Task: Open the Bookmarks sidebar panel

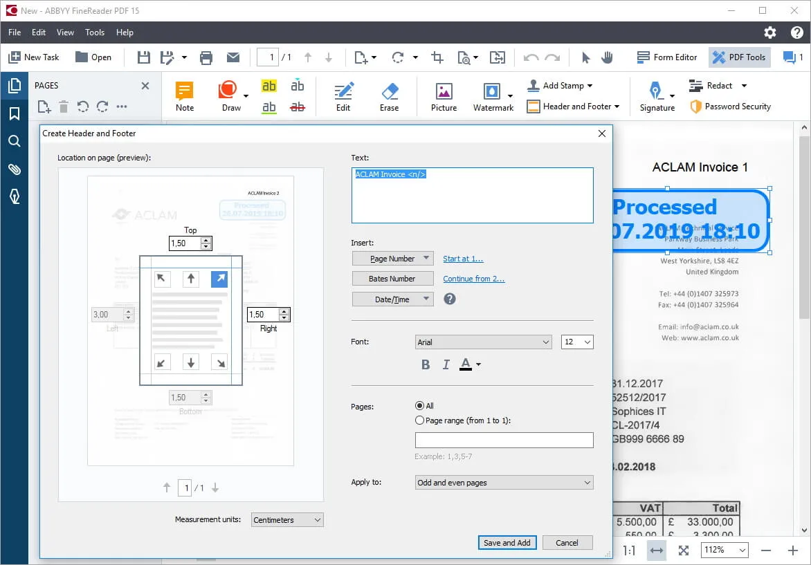Action: pos(14,113)
